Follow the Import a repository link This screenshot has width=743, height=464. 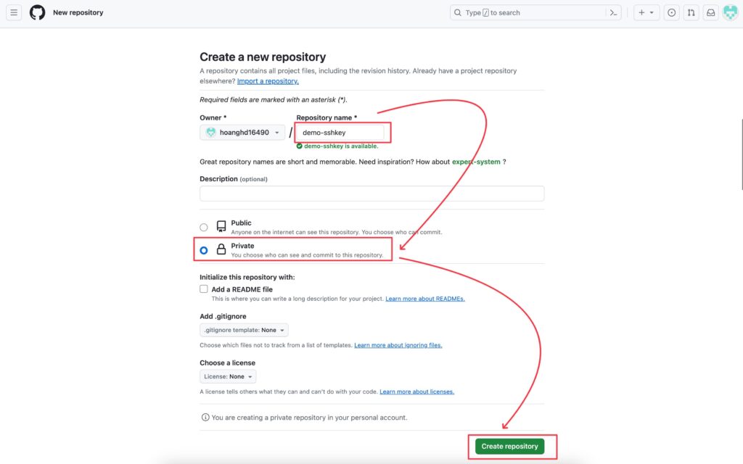pyautogui.click(x=268, y=81)
